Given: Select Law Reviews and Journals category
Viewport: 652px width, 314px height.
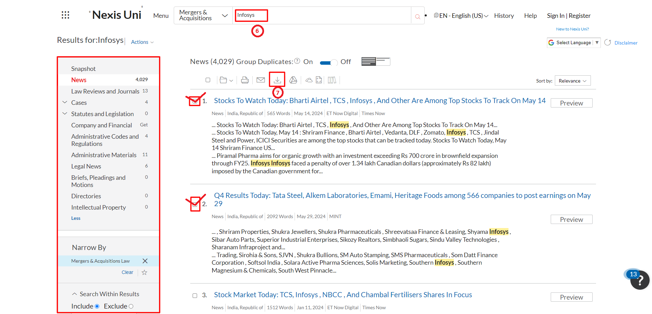Looking at the screenshot, I should pyautogui.click(x=105, y=91).
